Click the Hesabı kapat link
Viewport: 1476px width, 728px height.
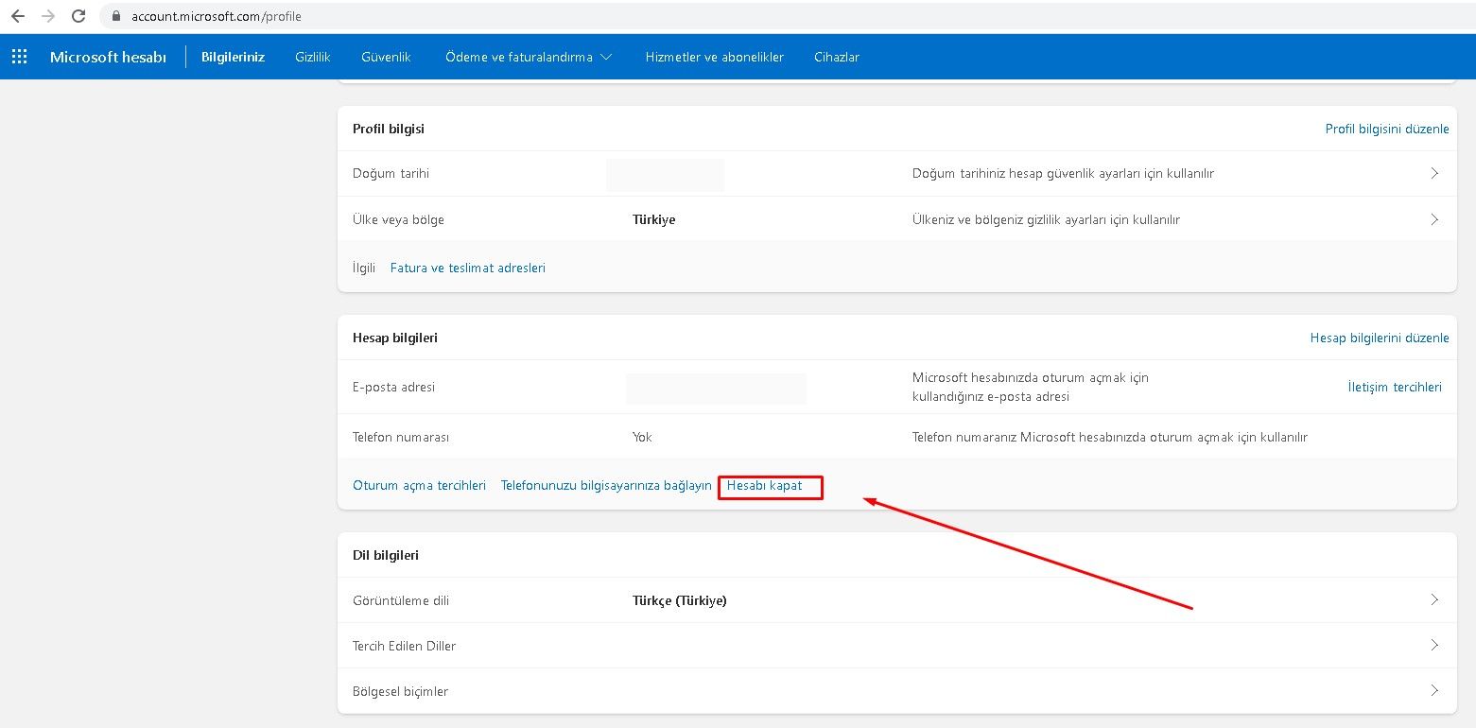point(769,485)
